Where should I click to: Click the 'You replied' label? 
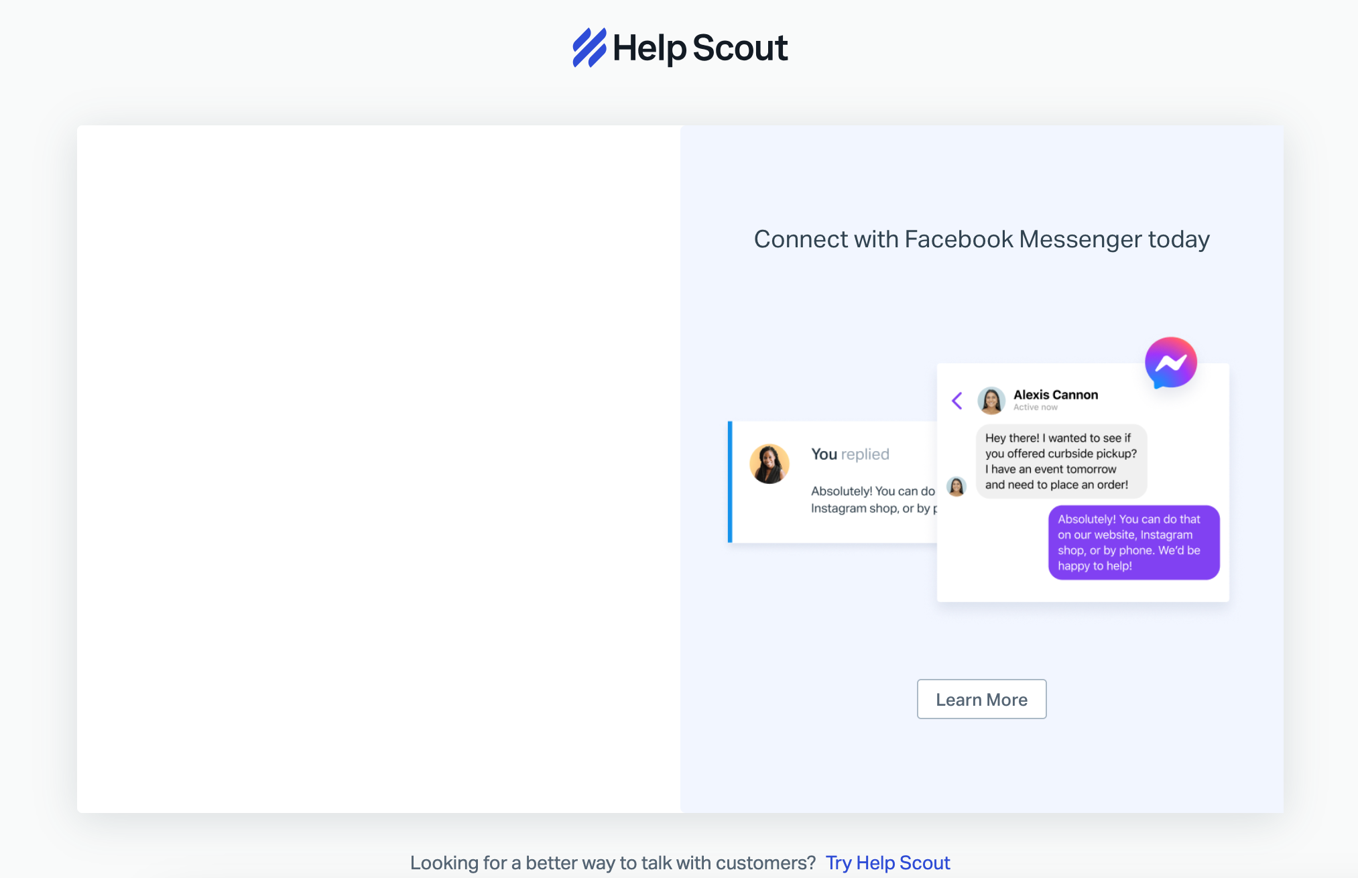pyautogui.click(x=850, y=454)
